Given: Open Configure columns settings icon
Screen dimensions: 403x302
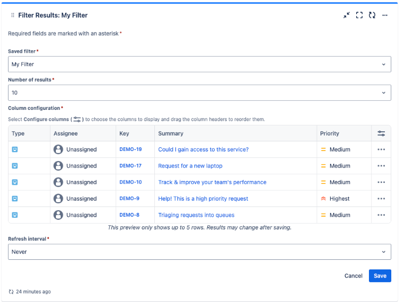Looking at the screenshot, I should tap(381, 133).
